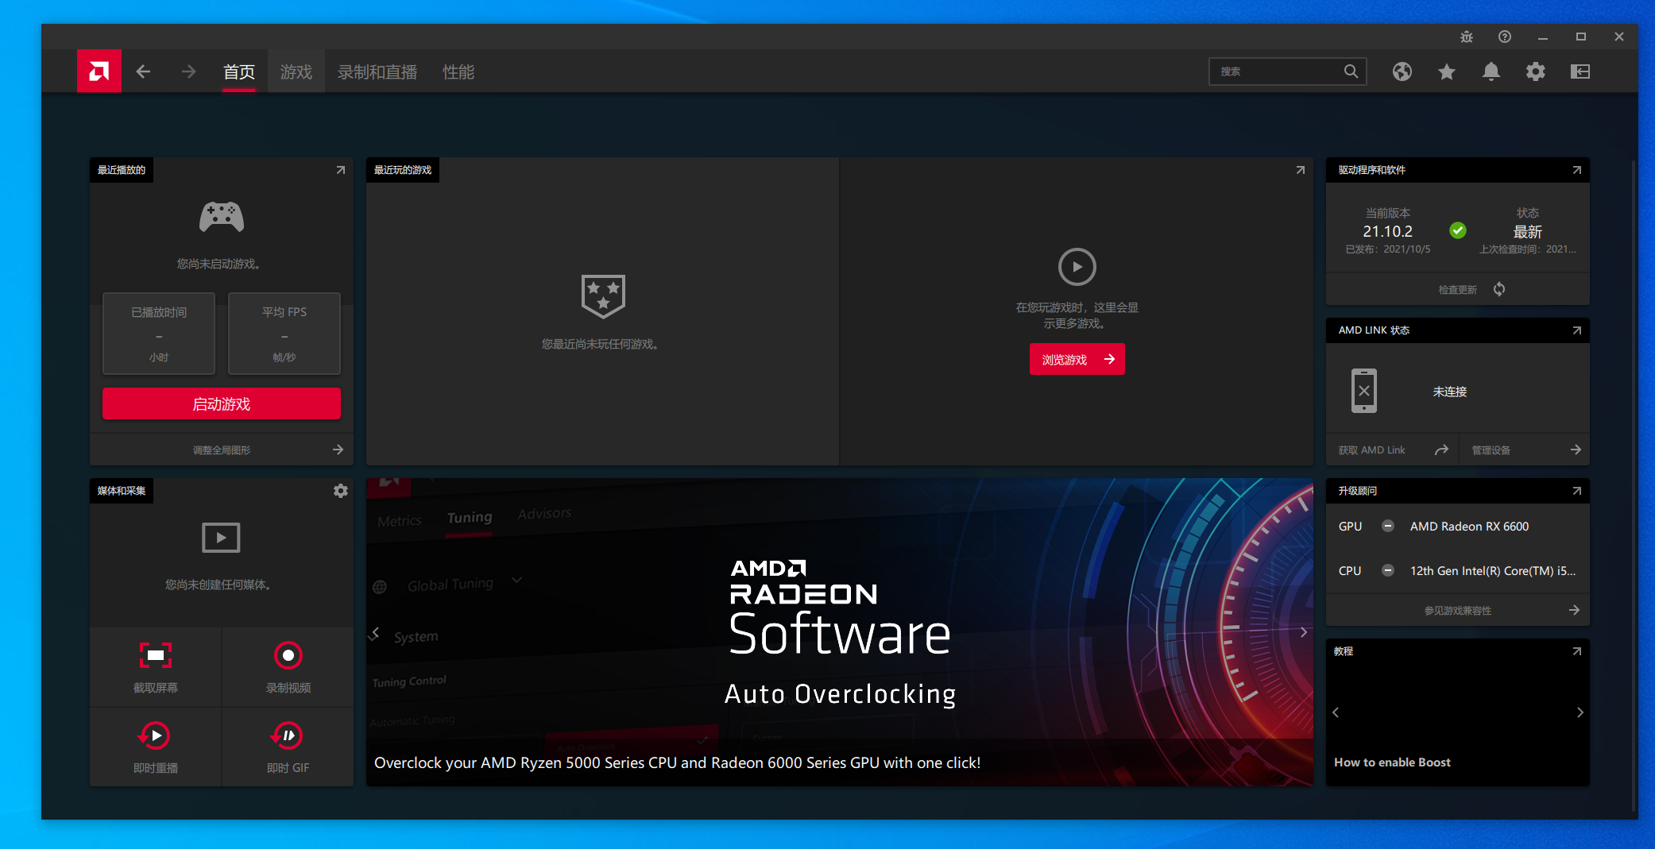Screen dimensions: 1655x849
Task: Go back with the left arrow
Action: pos(143,71)
